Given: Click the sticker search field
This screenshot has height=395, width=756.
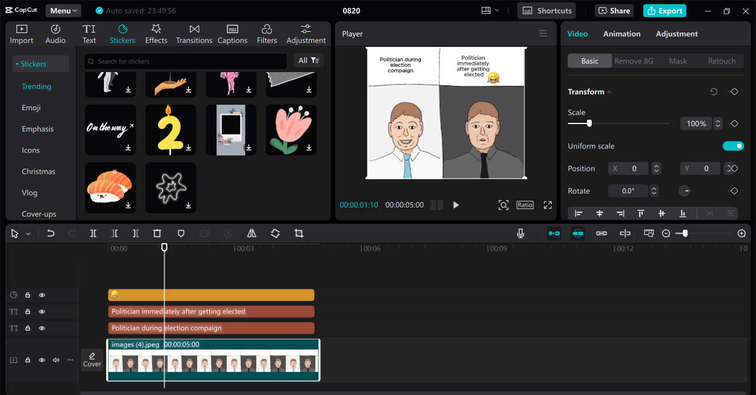Looking at the screenshot, I should point(185,61).
